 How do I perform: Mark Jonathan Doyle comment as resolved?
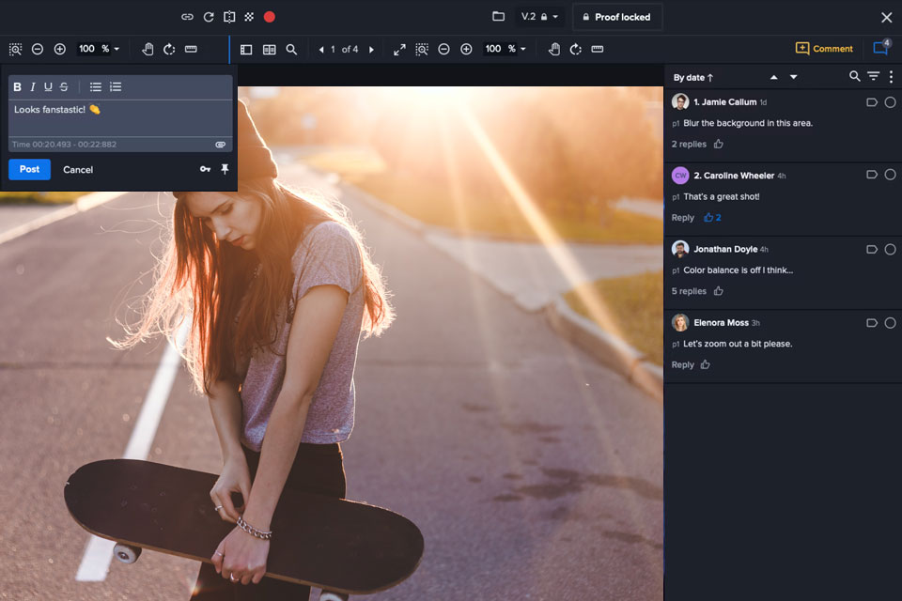[x=890, y=249]
